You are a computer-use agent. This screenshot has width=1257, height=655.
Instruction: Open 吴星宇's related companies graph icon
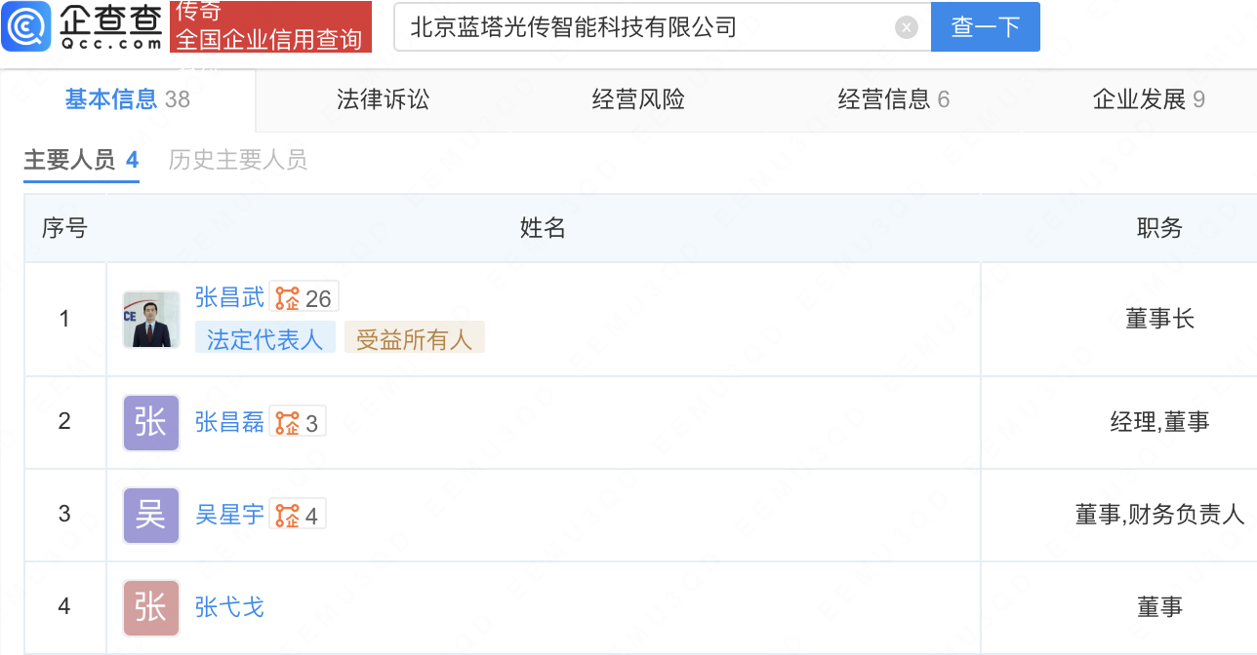[287, 515]
